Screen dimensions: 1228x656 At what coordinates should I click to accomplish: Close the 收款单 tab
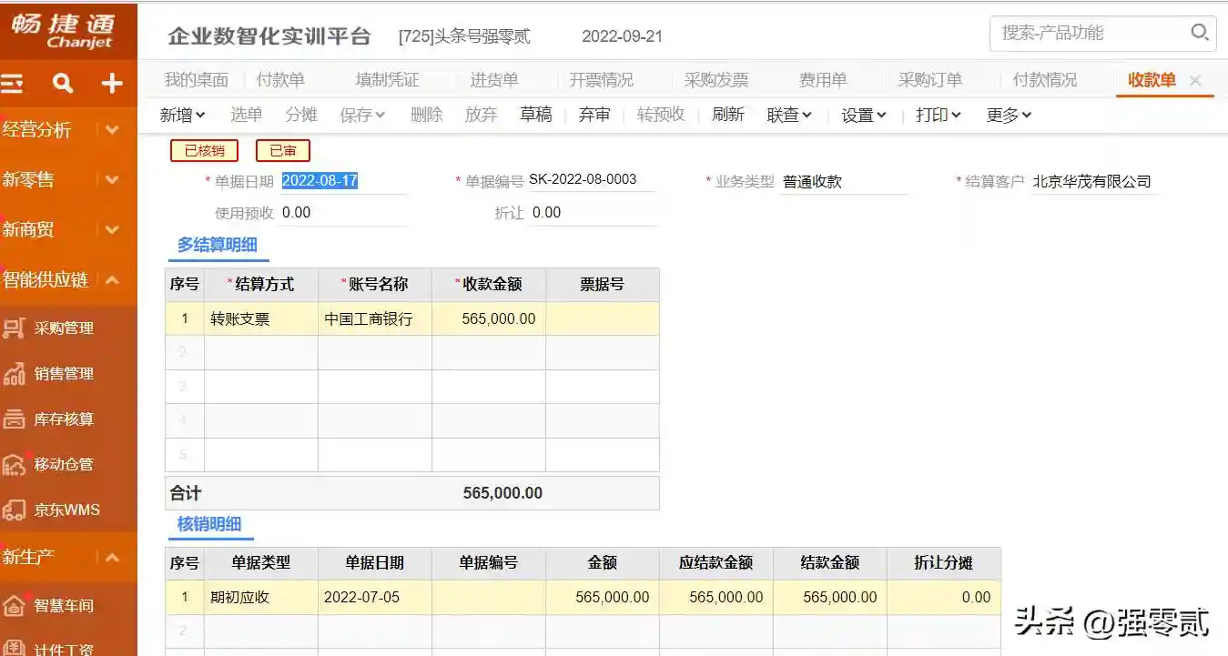[1195, 81]
